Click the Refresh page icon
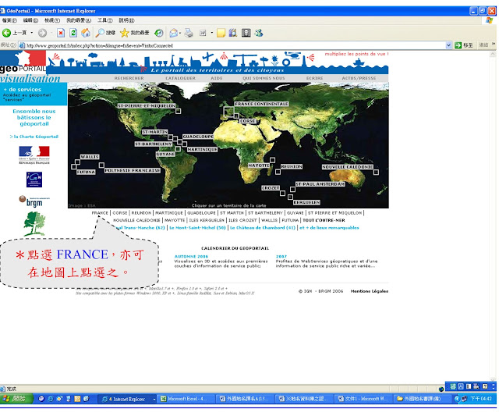This screenshot has width=499, height=416. (73, 33)
